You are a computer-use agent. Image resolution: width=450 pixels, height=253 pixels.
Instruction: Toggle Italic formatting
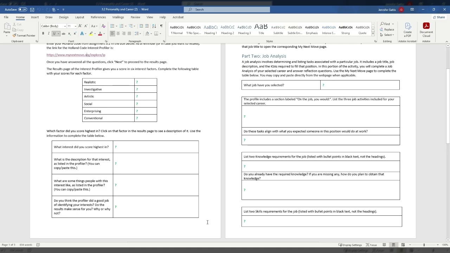(x=49, y=34)
